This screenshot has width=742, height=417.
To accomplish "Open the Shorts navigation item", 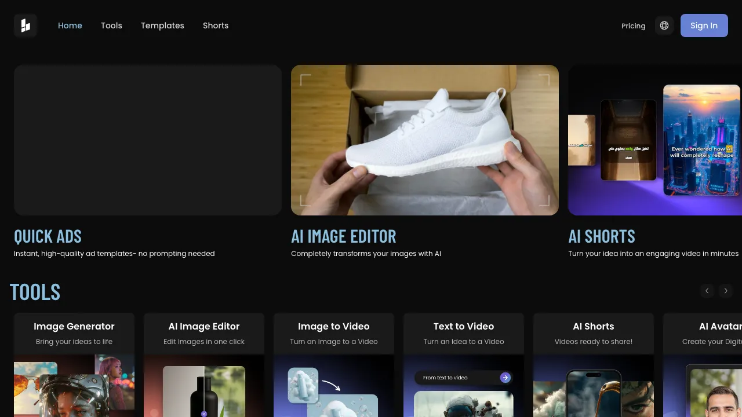I will tap(216, 25).
